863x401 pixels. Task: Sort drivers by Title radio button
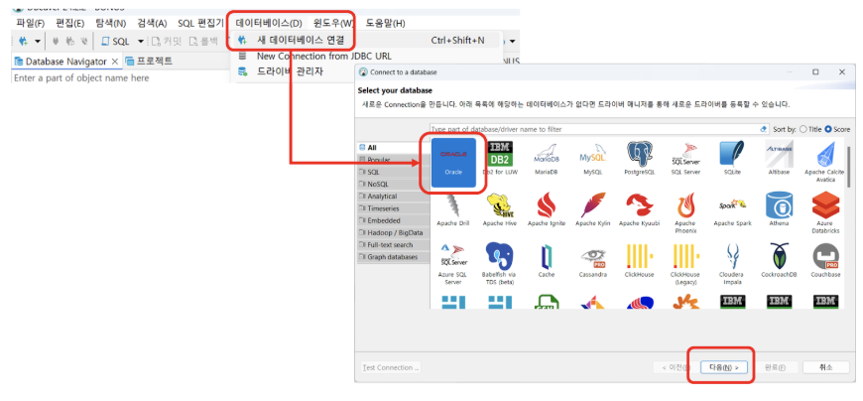pos(805,129)
